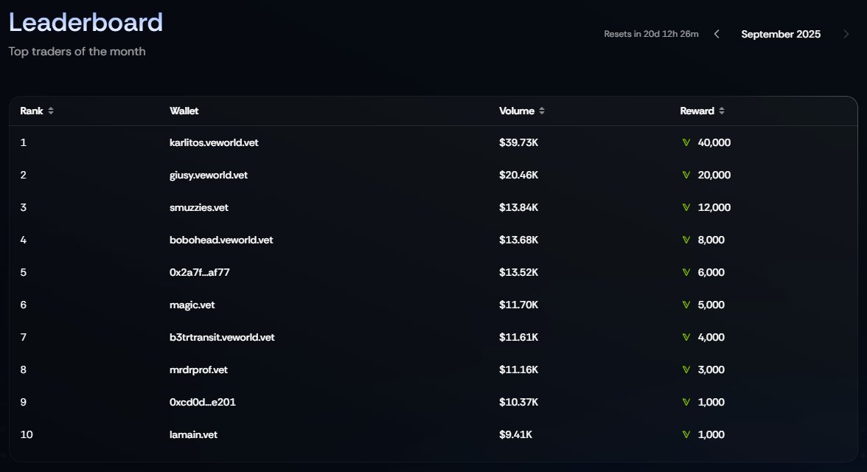The width and height of the screenshot is (867, 472).
Task: Click the $11.70K volume value
Action: (519, 305)
